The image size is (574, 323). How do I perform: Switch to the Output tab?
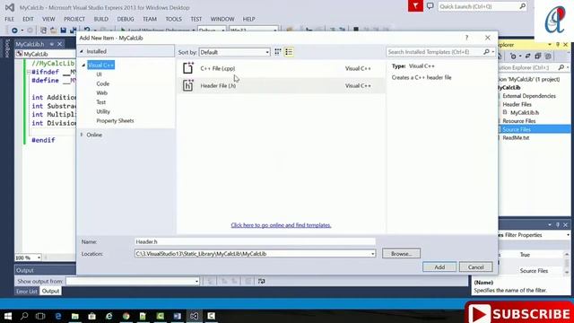50,291
